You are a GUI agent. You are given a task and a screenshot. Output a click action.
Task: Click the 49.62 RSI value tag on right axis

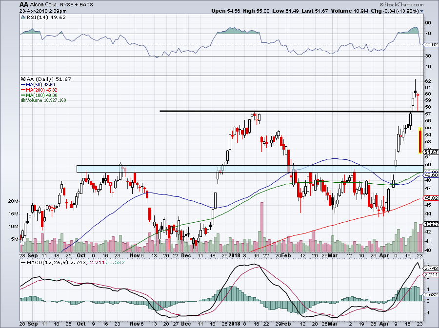click(431, 45)
